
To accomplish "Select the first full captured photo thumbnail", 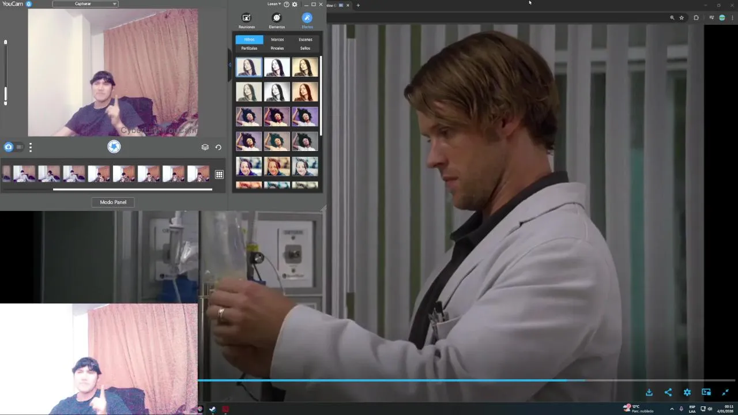I will [24, 173].
